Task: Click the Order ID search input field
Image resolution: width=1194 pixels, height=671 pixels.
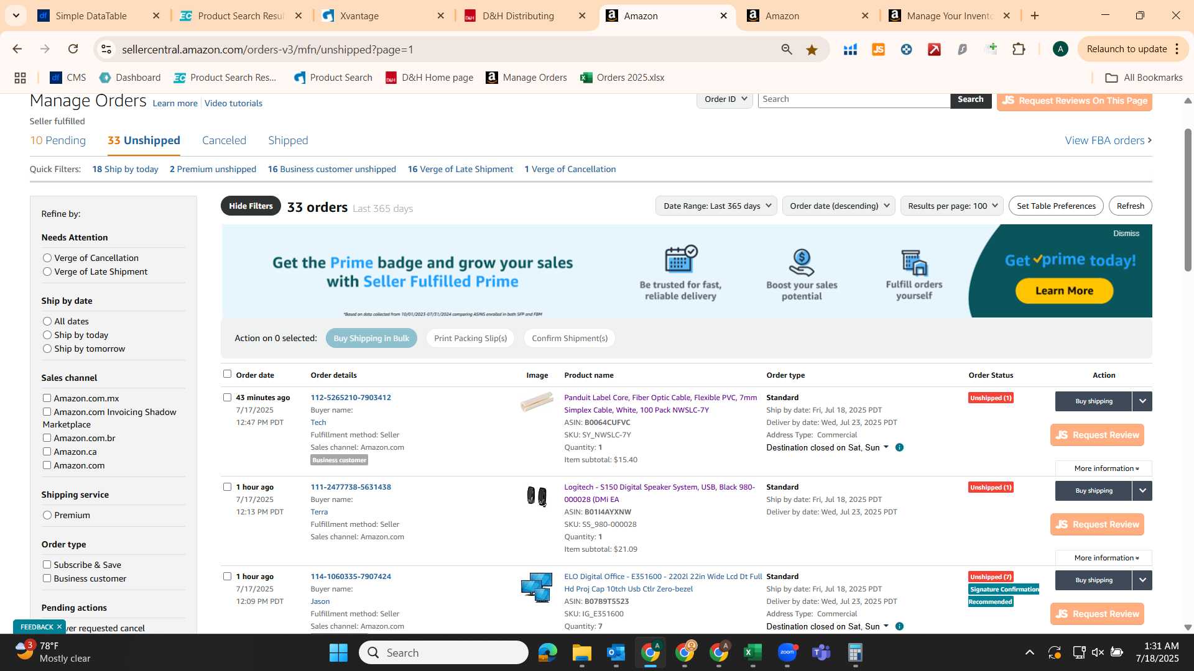Action: pos(854,99)
